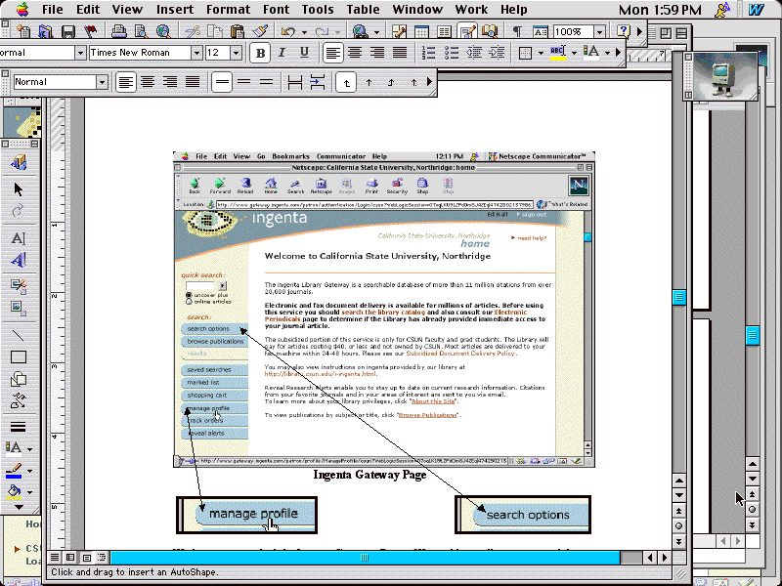The image size is (782, 586).
Task: Choose the Free Rotate tool
Action: coord(19,212)
